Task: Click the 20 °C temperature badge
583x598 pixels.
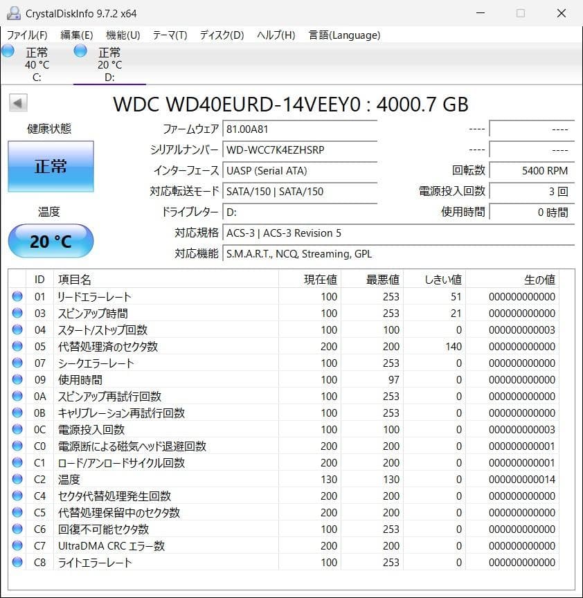Action: [x=51, y=241]
